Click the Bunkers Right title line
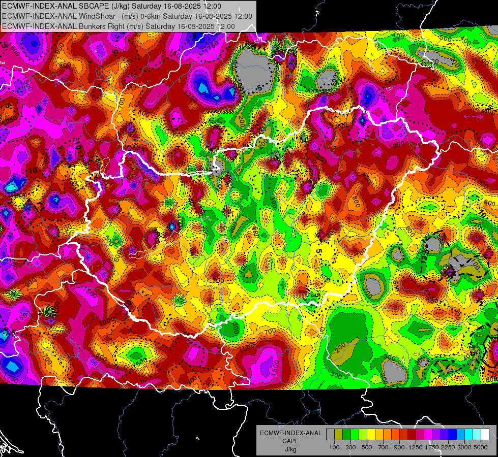Viewport: 498px width, 457px height. (x=119, y=26)
